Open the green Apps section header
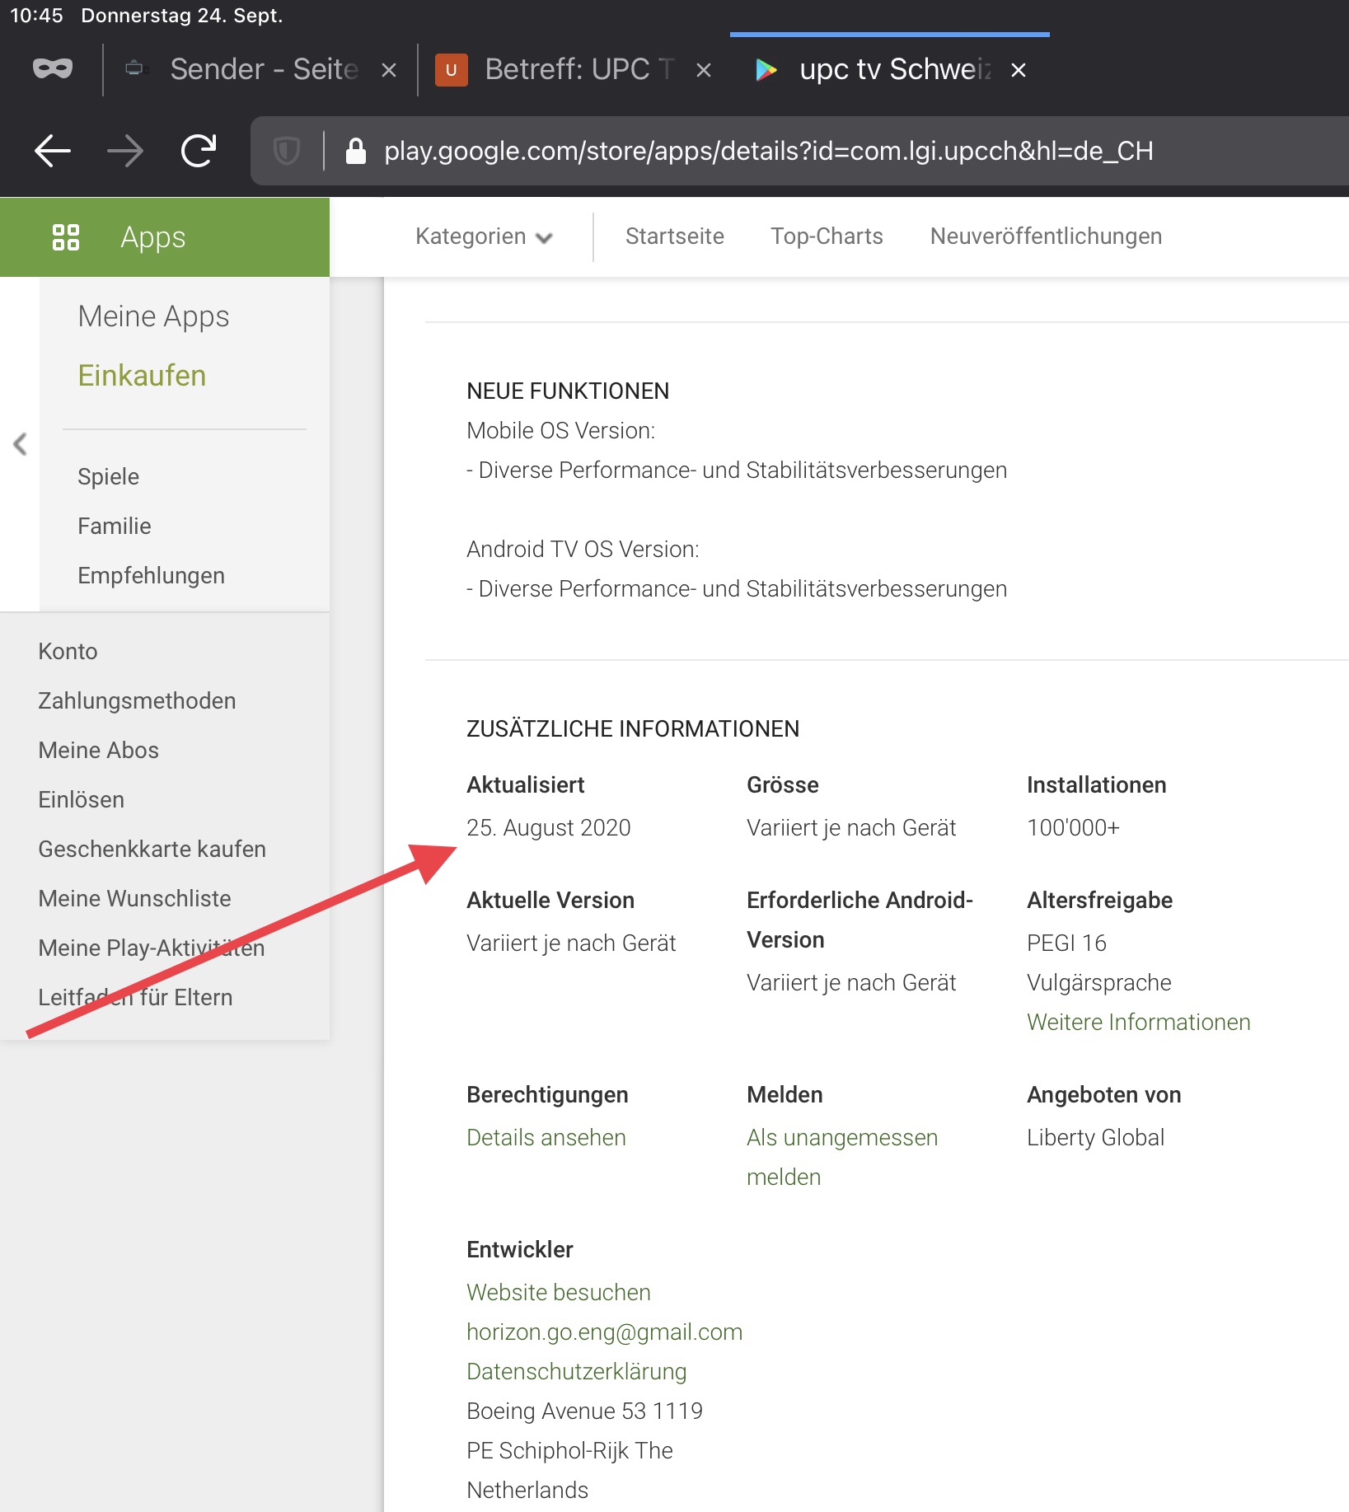 point(165,237)
